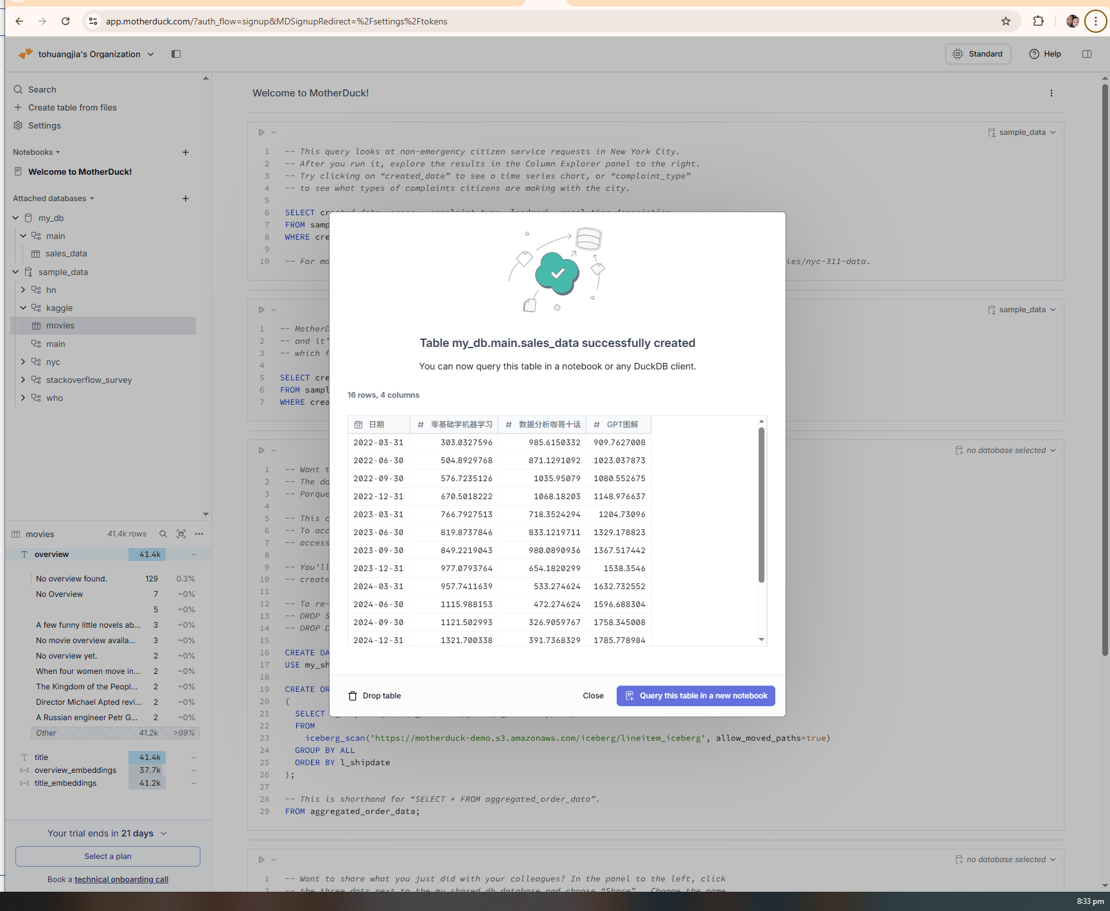The image size is (1110, 911).
Task: Close the table created dialog
Action: coord(593,696)
